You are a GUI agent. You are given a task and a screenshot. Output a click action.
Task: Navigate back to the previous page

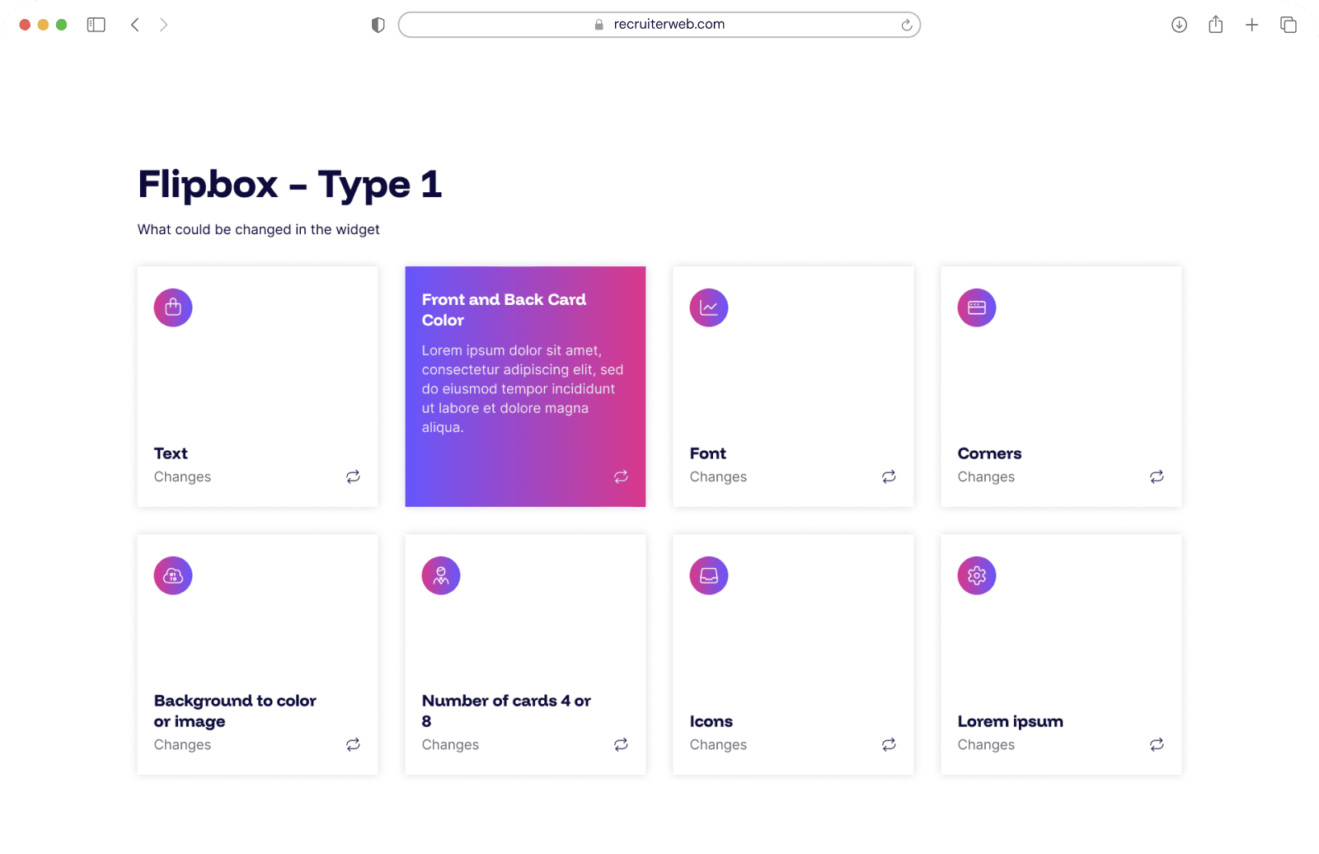[135, 24]
